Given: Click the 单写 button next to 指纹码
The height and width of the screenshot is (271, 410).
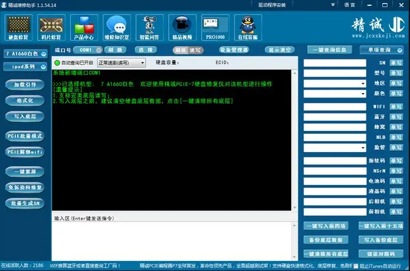Looking at the screenshot, I should [x=396, y=161].
